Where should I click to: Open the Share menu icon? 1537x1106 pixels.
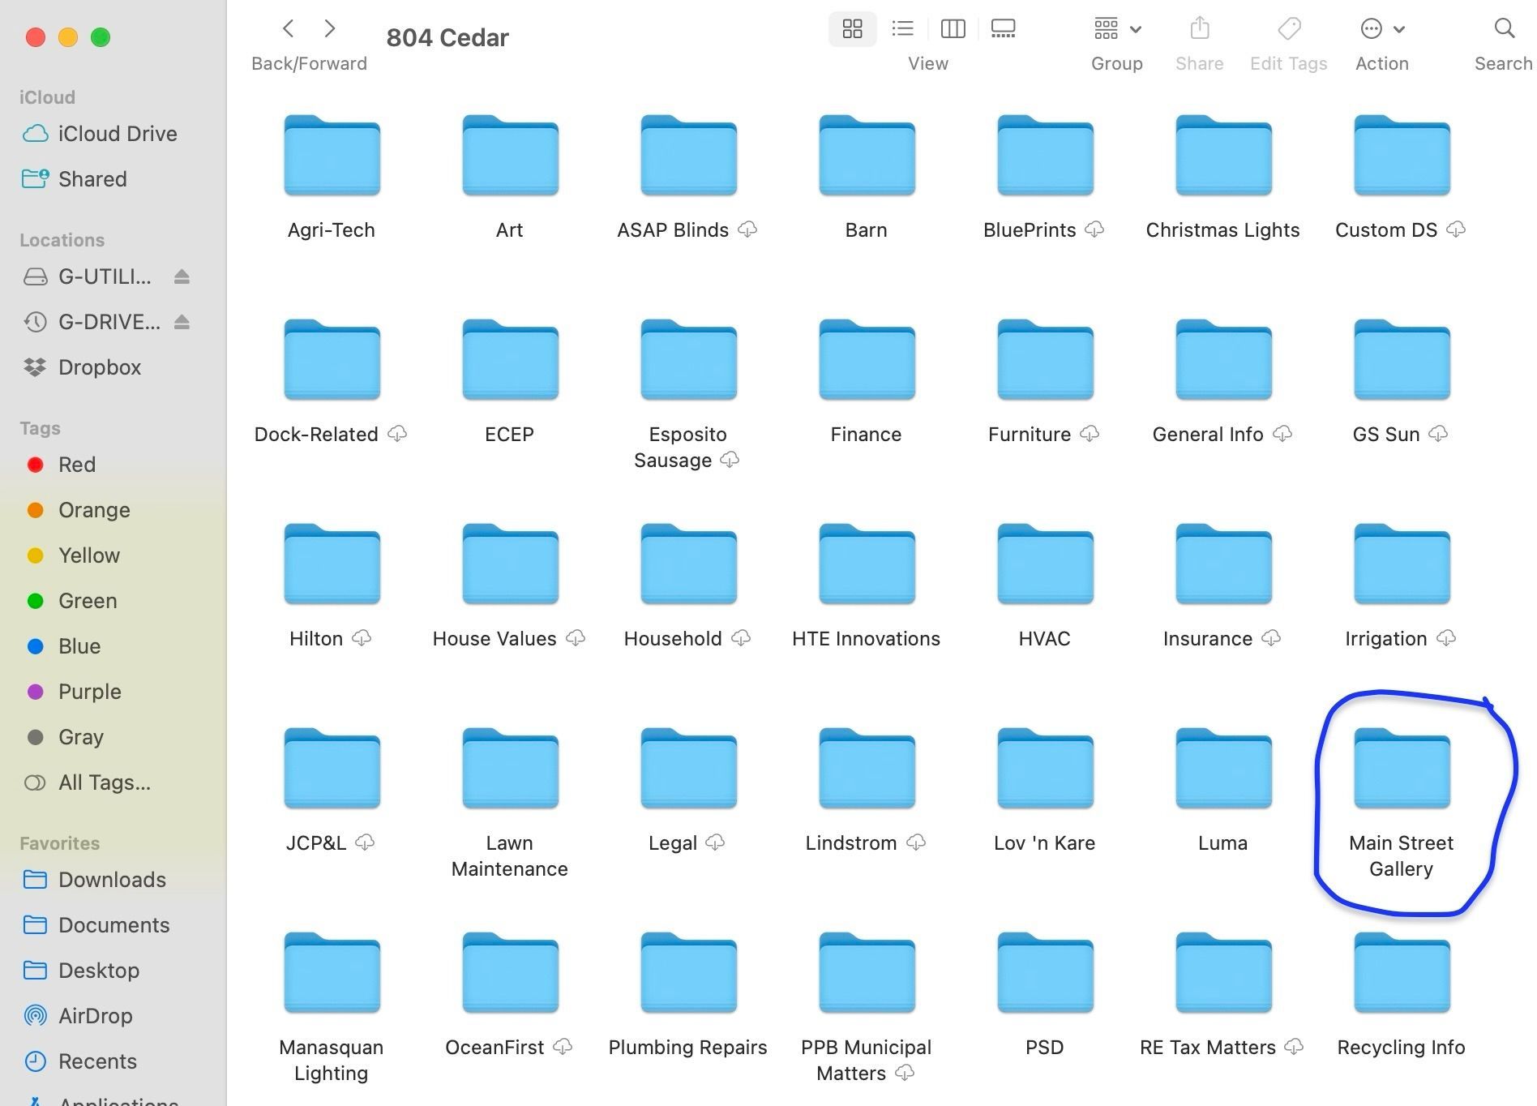[1199, 28]
